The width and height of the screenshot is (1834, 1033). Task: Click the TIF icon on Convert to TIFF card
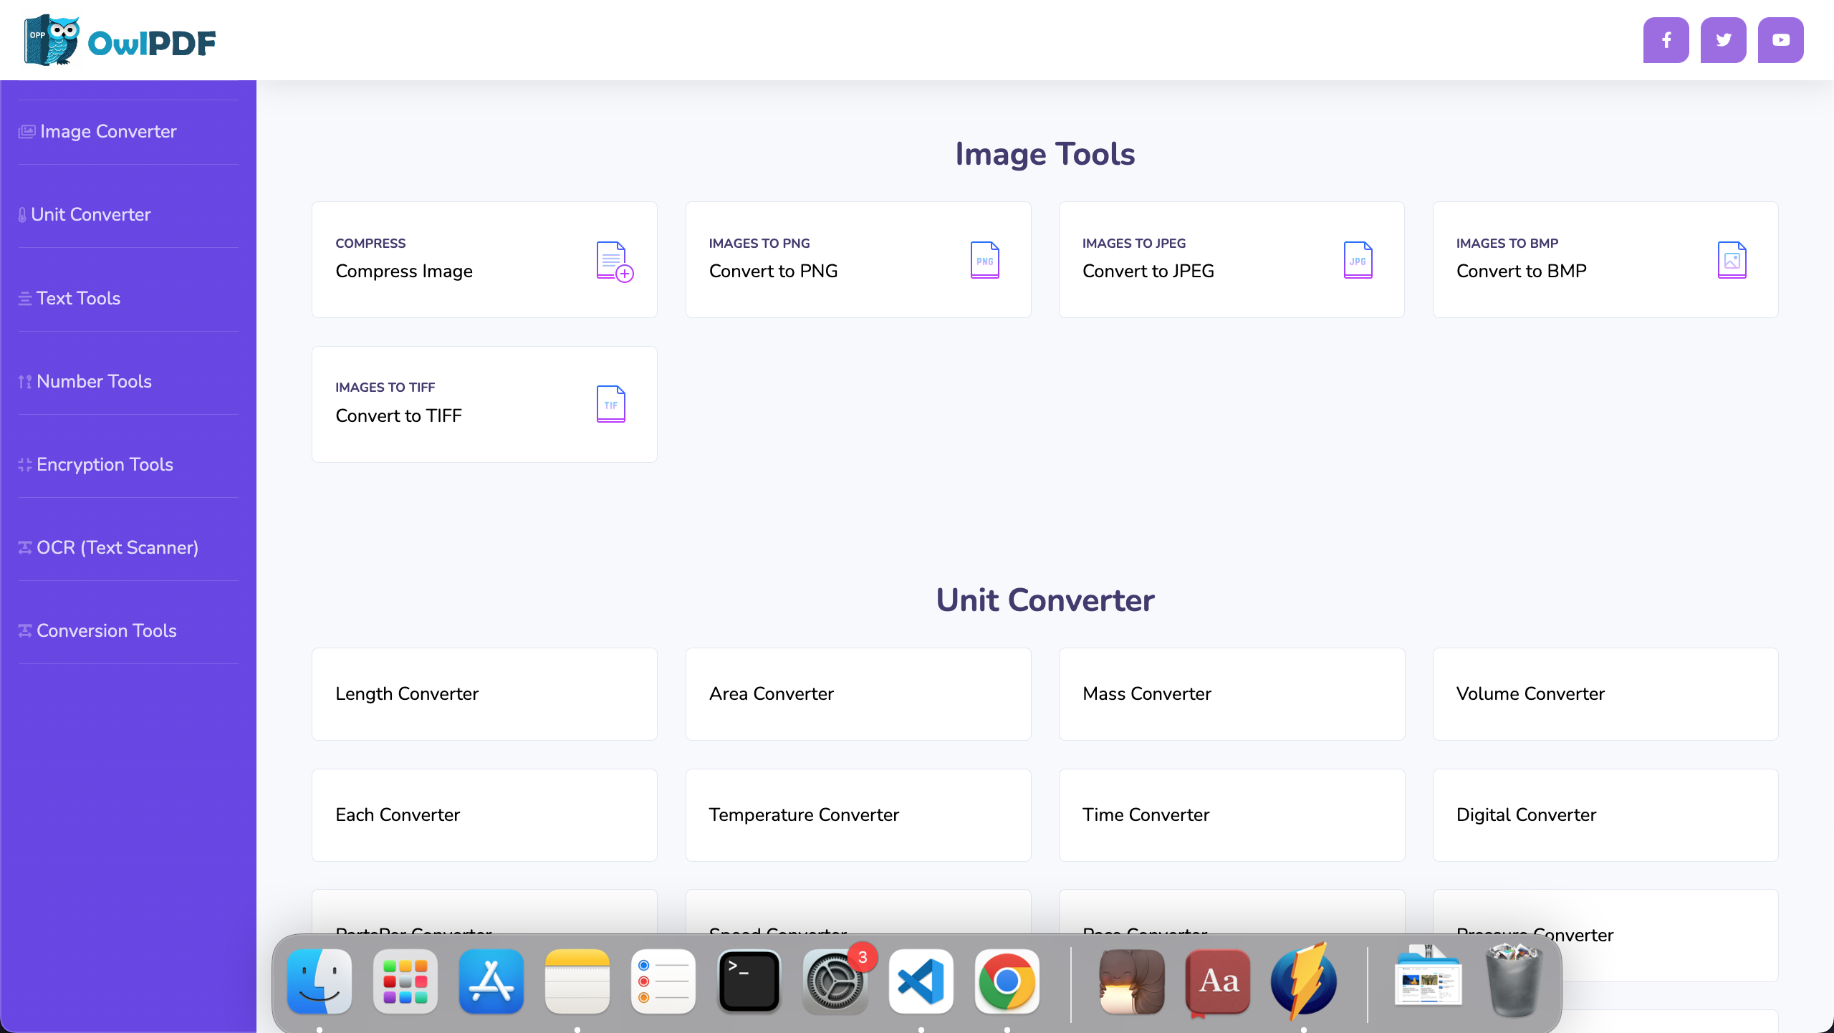pyautogui.click(x=610, y=403)
